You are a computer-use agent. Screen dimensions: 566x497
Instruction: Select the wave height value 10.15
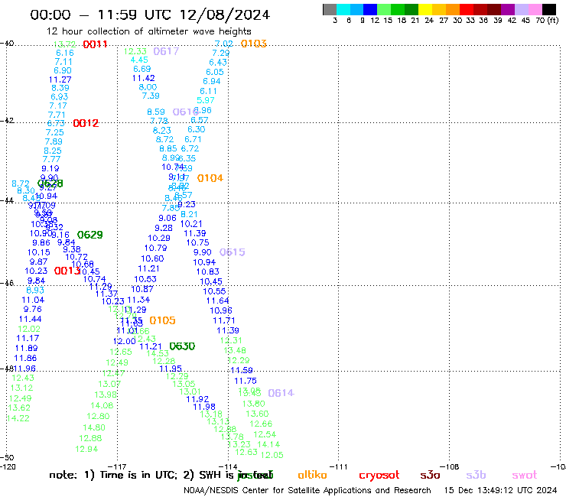pyautogui.click(x=38, y=252)
